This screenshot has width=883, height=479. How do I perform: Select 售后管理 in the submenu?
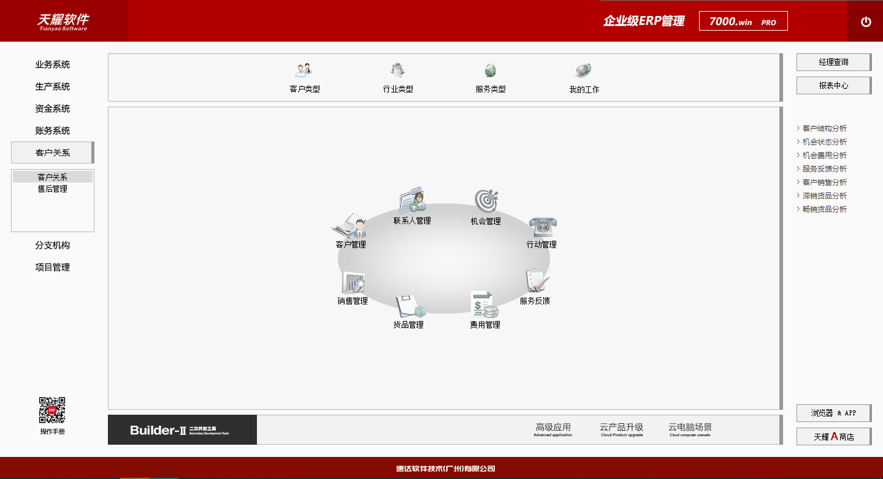(52, 189)
